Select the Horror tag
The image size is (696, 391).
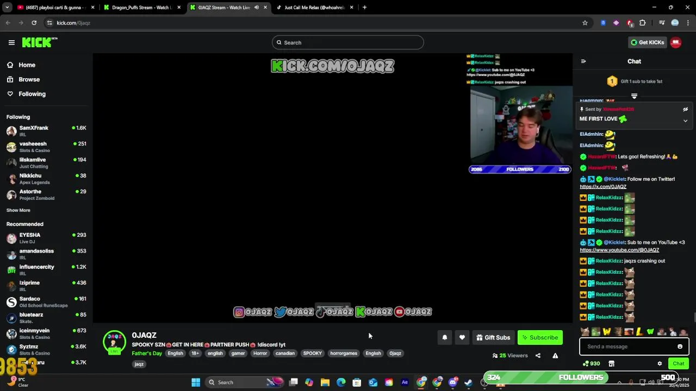tap(260, 354)
